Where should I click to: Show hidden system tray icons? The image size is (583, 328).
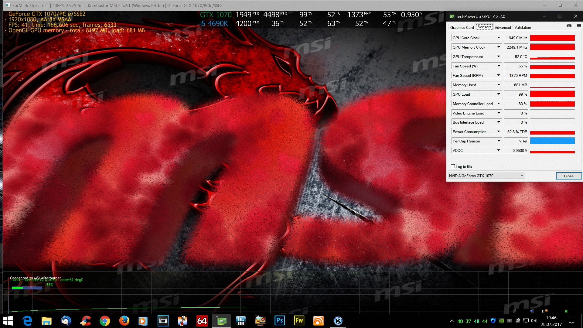[452, 321]
